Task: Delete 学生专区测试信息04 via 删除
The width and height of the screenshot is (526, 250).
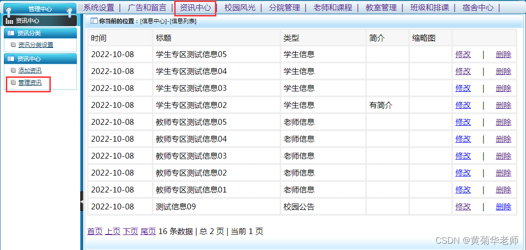Action: click(x=504, y=72)
